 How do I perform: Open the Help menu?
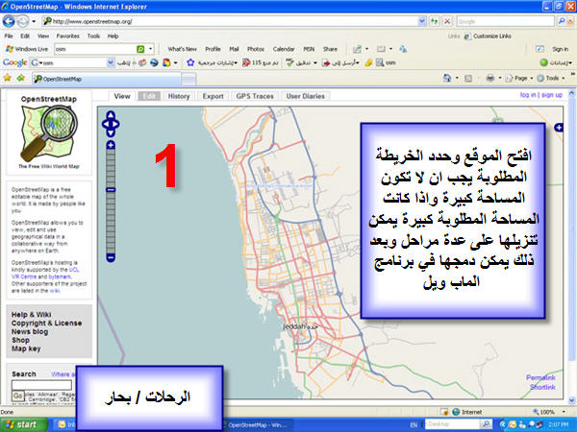click(x=113, y=36)
